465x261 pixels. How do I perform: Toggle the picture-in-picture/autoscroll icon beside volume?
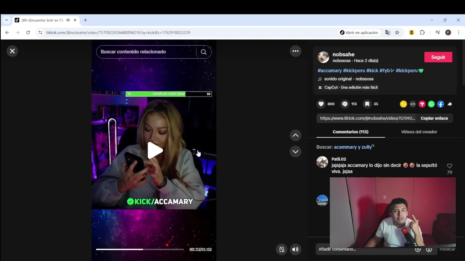[282, 249]
